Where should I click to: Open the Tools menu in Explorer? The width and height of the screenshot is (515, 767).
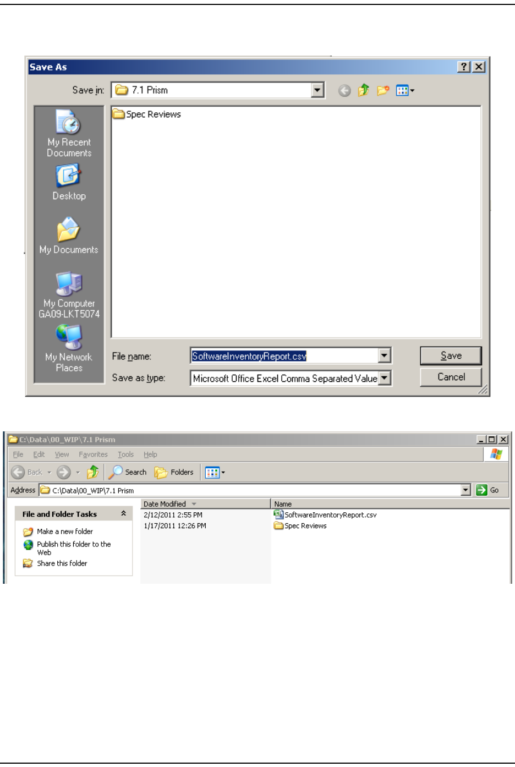point(125,454)
